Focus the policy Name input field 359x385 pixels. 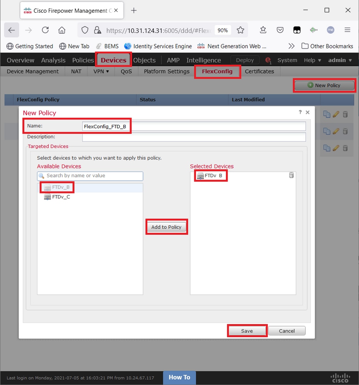(x=194, y=126)
